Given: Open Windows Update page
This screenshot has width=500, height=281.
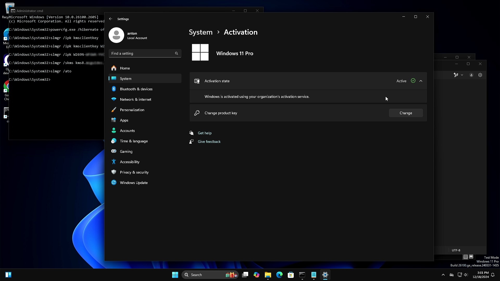Looking at the screenshot, I should point(134,183).
